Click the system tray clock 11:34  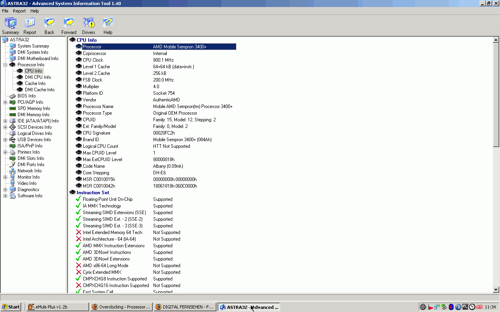490,307
